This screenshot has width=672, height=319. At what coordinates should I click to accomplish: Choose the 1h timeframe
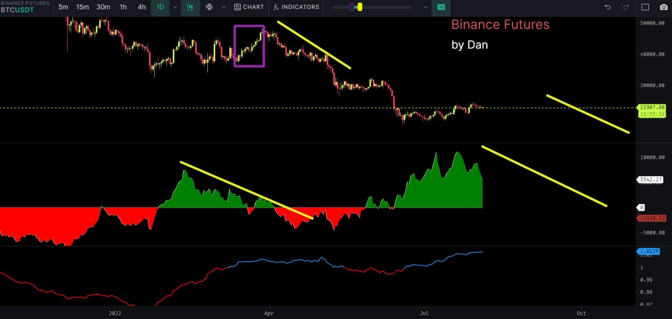coord(123,7)
